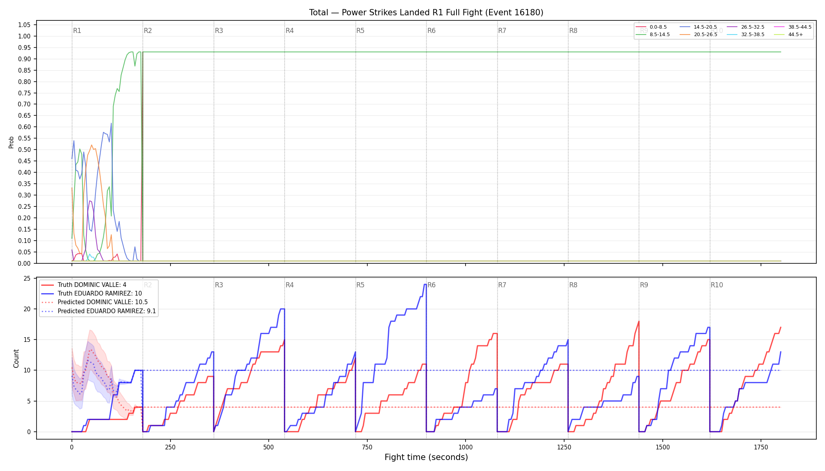Click the R7 round marker in the top chart

point(502,31)
